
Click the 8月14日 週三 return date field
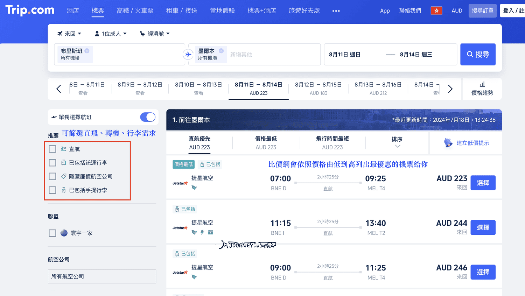coord(416,55)
